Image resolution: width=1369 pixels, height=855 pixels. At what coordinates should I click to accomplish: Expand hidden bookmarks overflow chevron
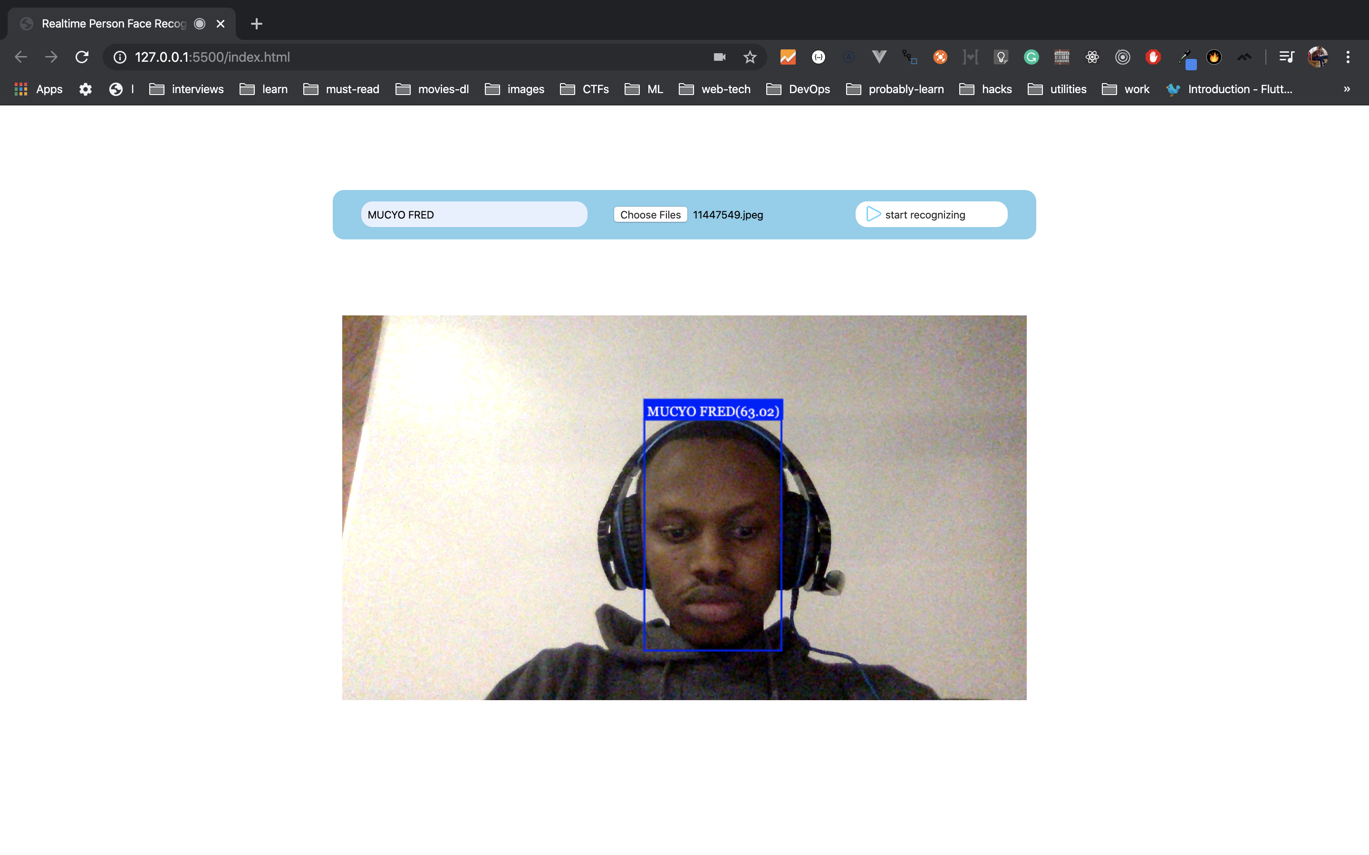tap(1346, 89)
